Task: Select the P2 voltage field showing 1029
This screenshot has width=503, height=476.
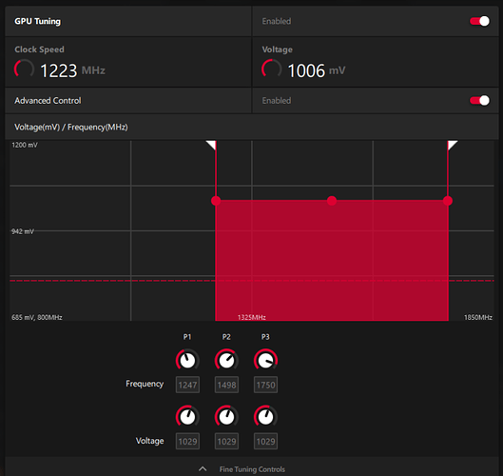Action: pos(227,442)
